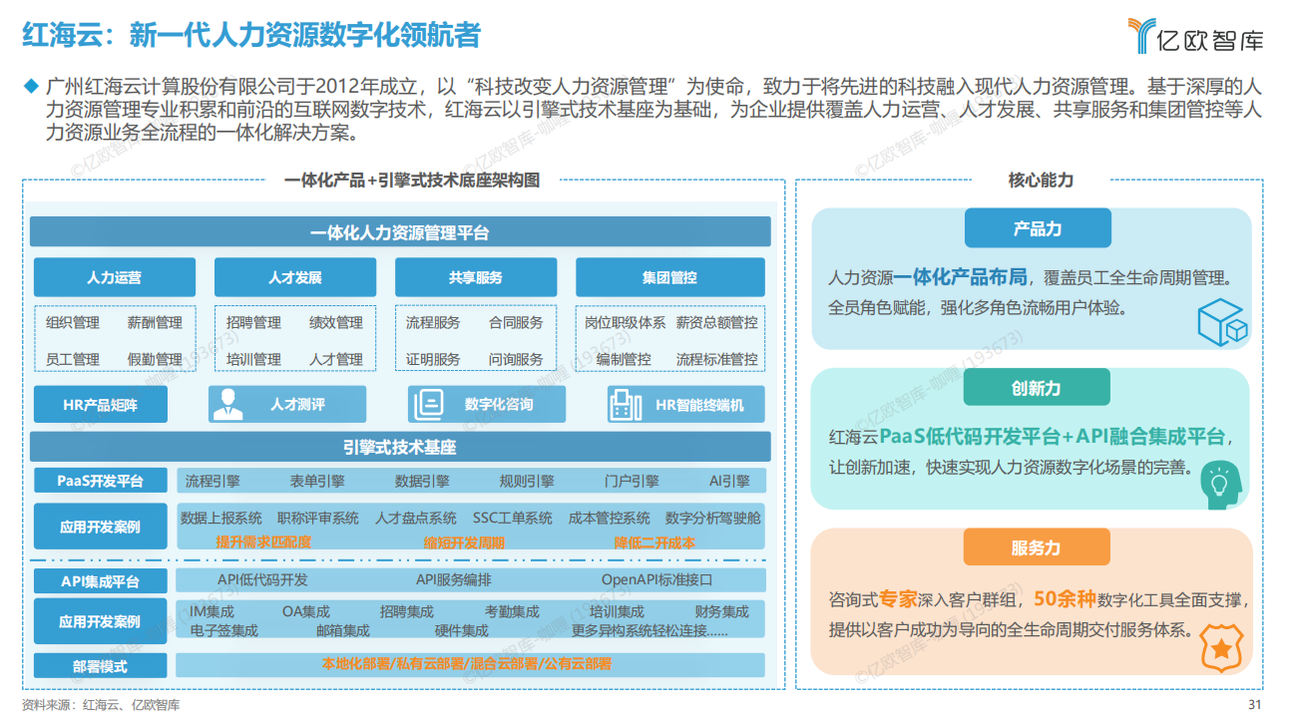Select the 集团管控 module header
Screen dimensions: 1292x719
(x=669, y=277)
